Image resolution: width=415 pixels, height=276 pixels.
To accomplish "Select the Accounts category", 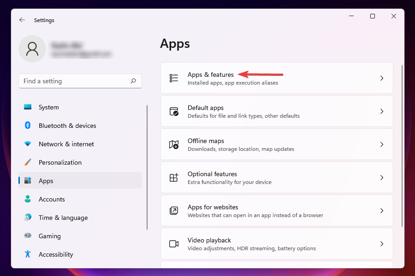I will (80, 199).
